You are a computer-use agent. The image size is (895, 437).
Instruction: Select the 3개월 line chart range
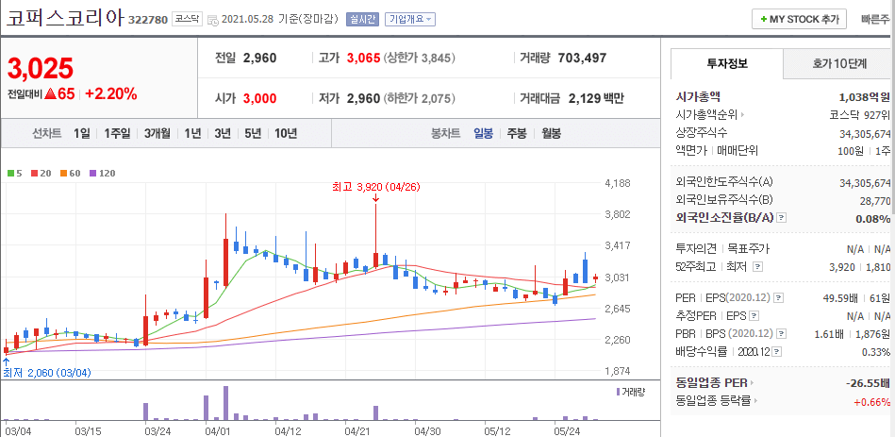(x=157, y=134)
